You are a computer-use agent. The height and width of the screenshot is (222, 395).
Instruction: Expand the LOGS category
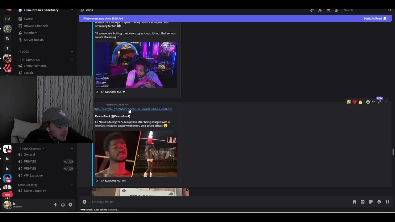[25, 51]
